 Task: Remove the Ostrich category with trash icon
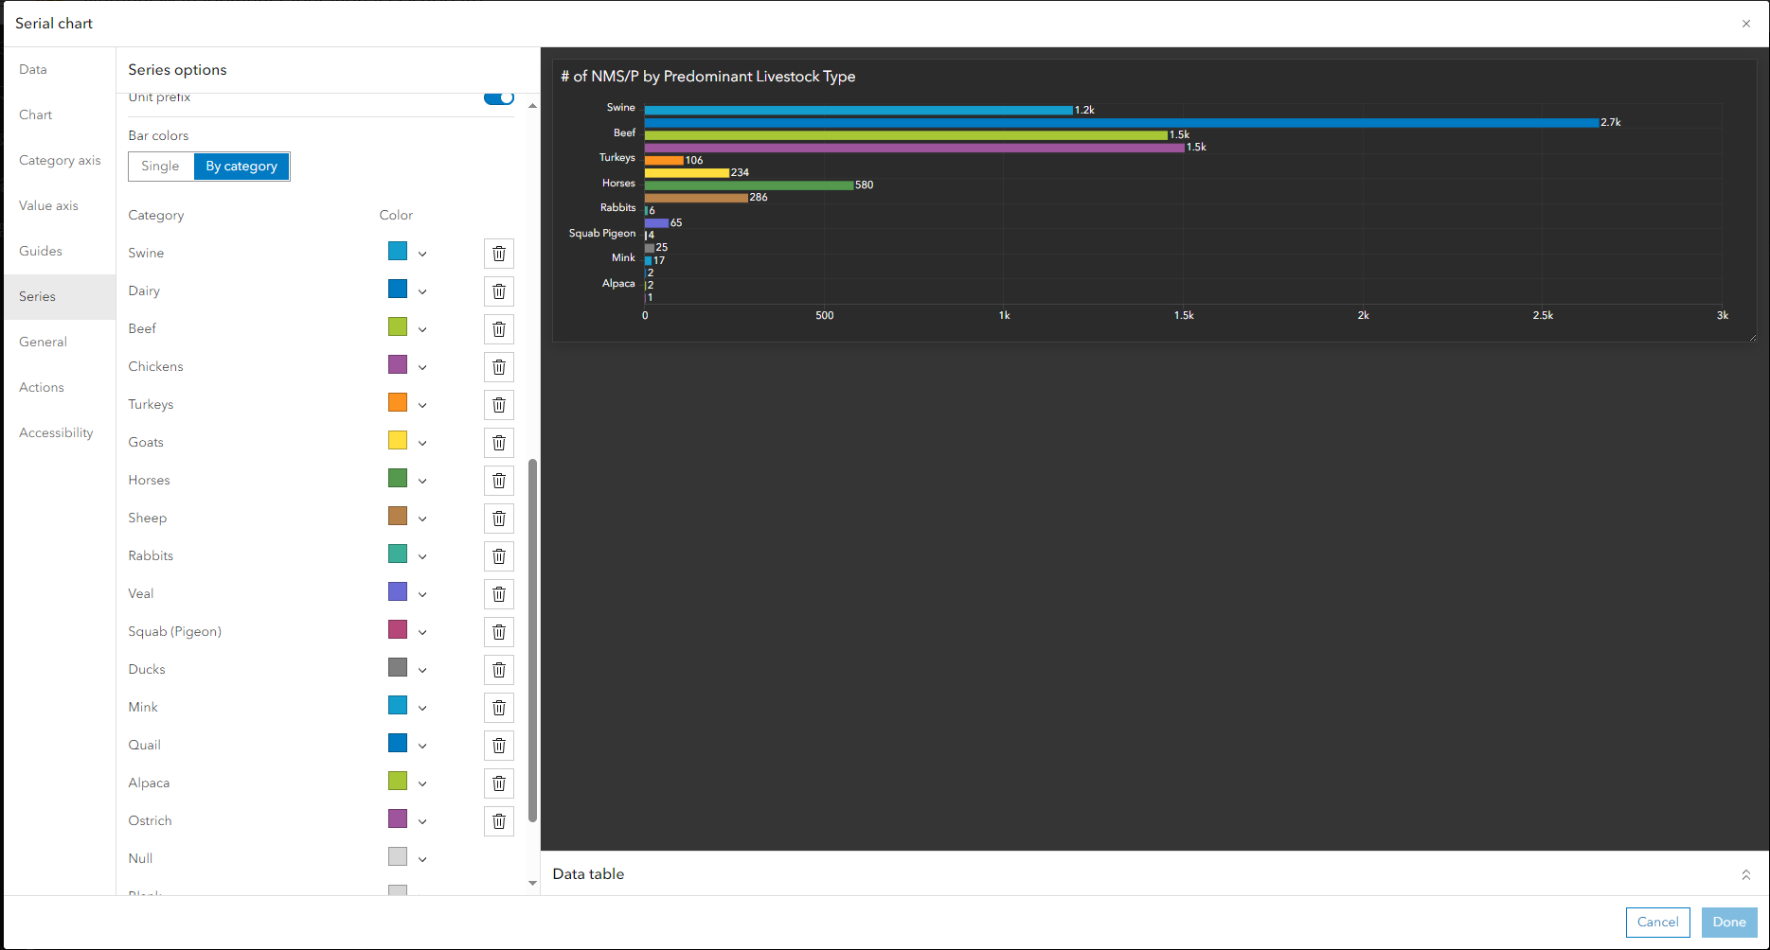(x=499, y=820)
